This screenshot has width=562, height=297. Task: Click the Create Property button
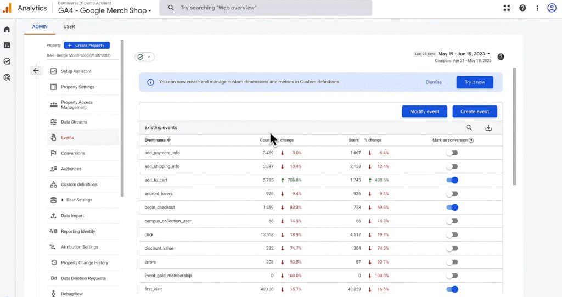pyautogui.click(x=87, y=45)
